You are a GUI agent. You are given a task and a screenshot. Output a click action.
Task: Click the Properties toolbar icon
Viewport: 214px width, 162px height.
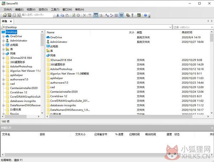pos(90,15)
